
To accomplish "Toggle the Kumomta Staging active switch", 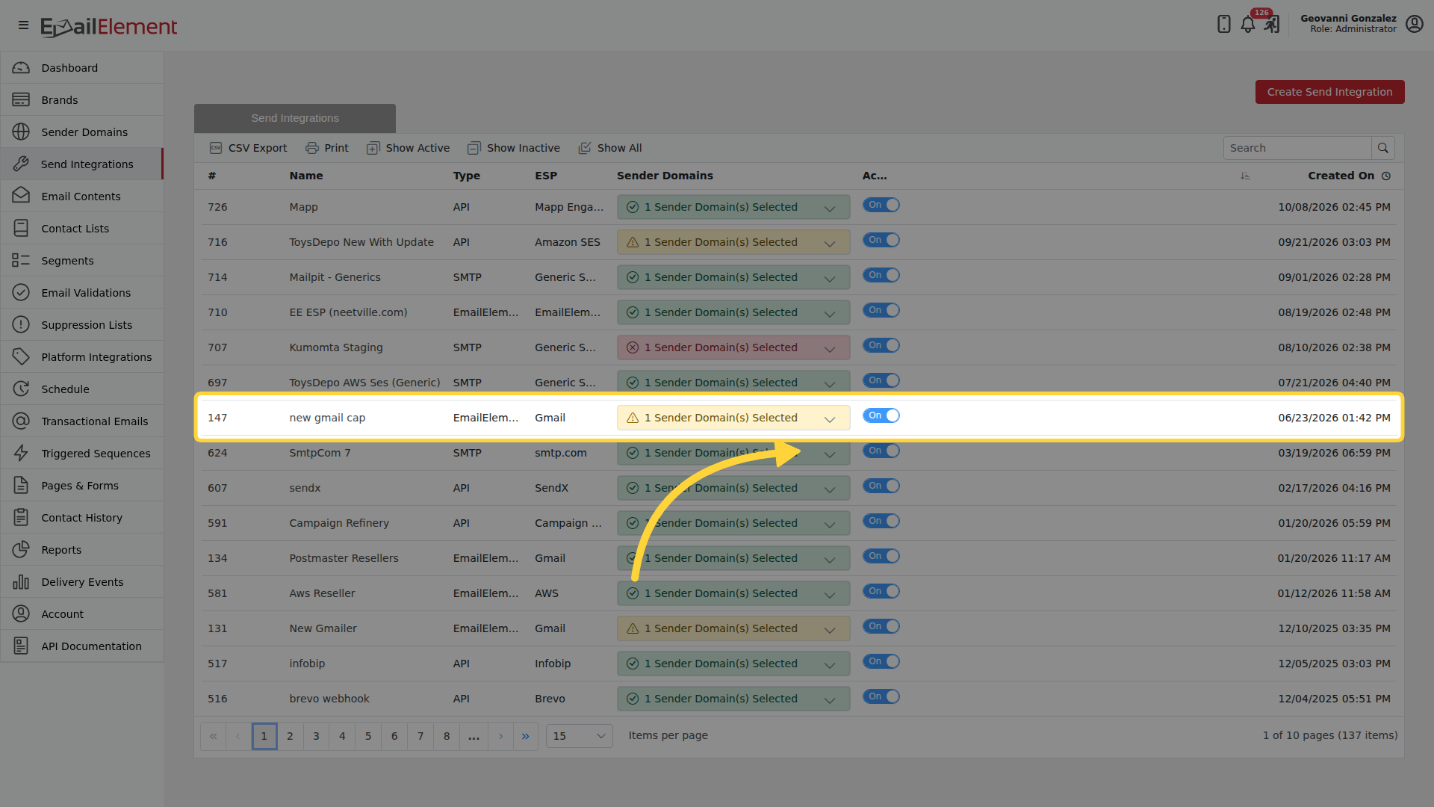I will point(881,345).
